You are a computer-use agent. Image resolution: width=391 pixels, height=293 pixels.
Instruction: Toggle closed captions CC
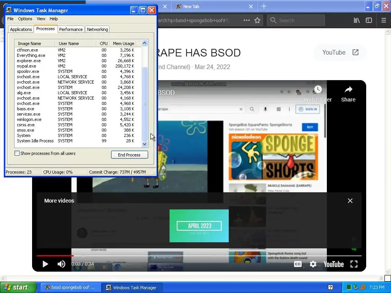[x=298, y=264]
